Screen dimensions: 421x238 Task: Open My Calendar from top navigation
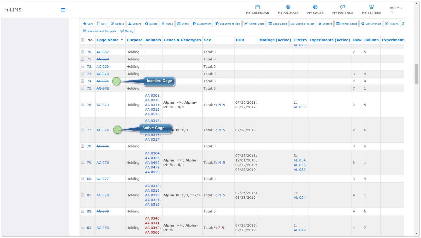[257, 10]
